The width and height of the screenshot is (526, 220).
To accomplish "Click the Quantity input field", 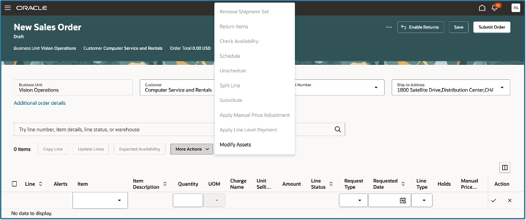I will pyautogui.click(x=188, y=200).
